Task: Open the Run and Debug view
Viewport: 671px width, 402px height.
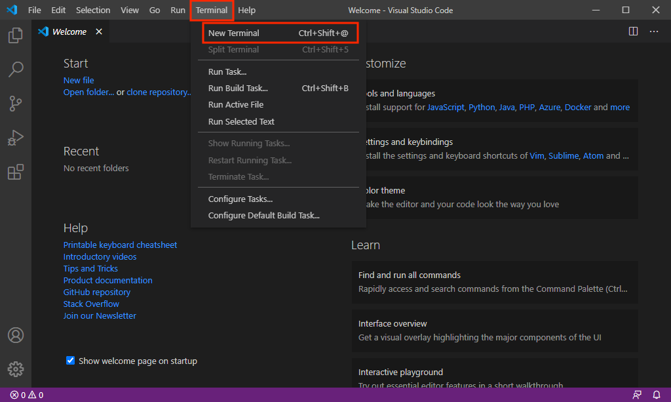Action: coord(16,138)
